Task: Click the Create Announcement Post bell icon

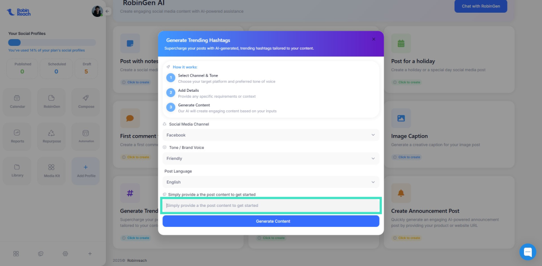Action: click(x=401, y=193)
